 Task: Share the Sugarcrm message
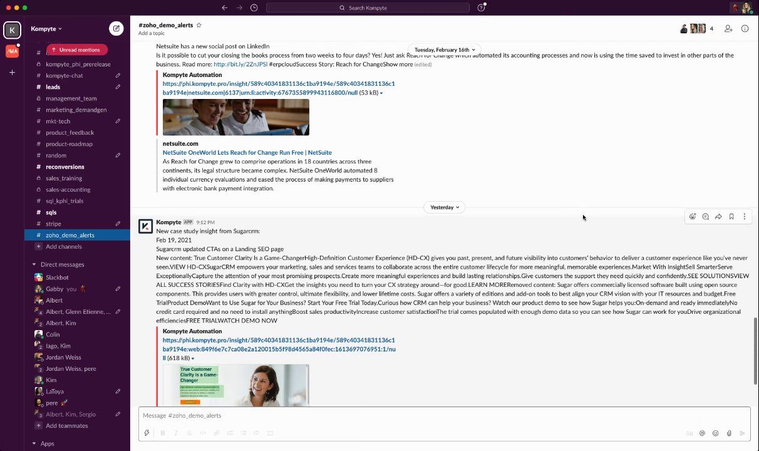[718, 217]
